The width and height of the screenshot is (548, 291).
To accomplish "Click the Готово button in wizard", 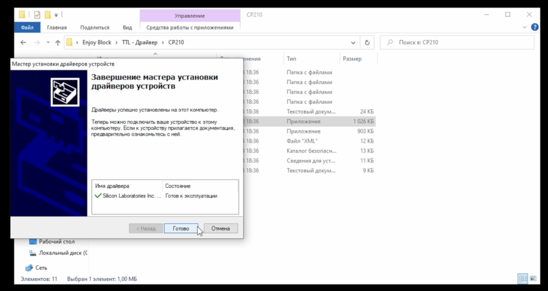I will (x=181, y=228).
